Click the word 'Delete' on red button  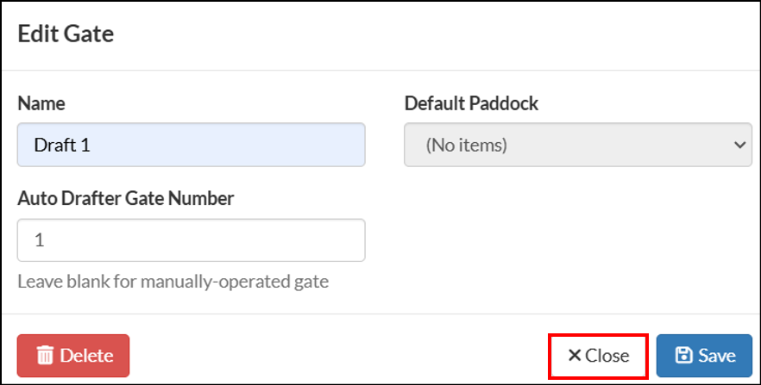coord(87,356)
